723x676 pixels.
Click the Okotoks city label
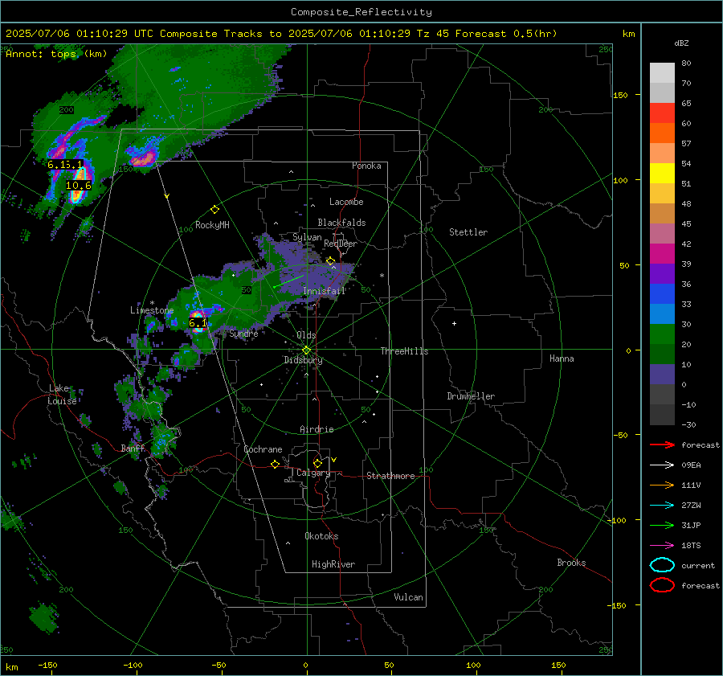321,535
